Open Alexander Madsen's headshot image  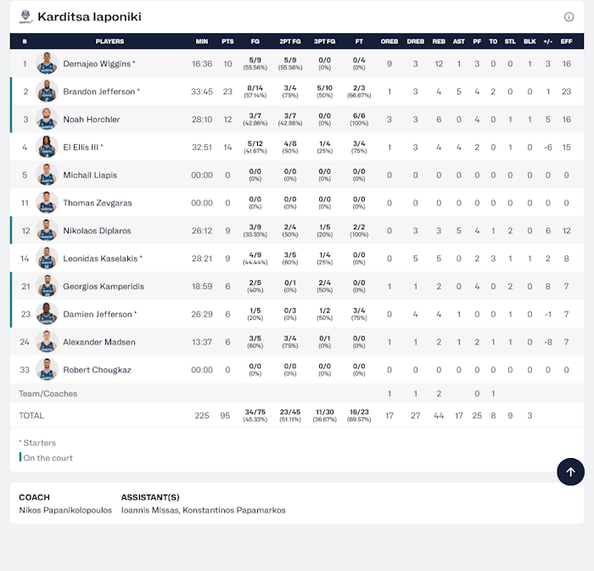coord(48,342)
